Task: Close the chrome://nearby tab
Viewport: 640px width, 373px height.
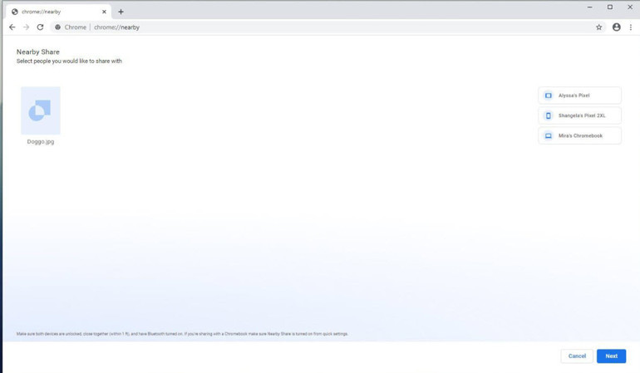Action: [x=104, y=12]
